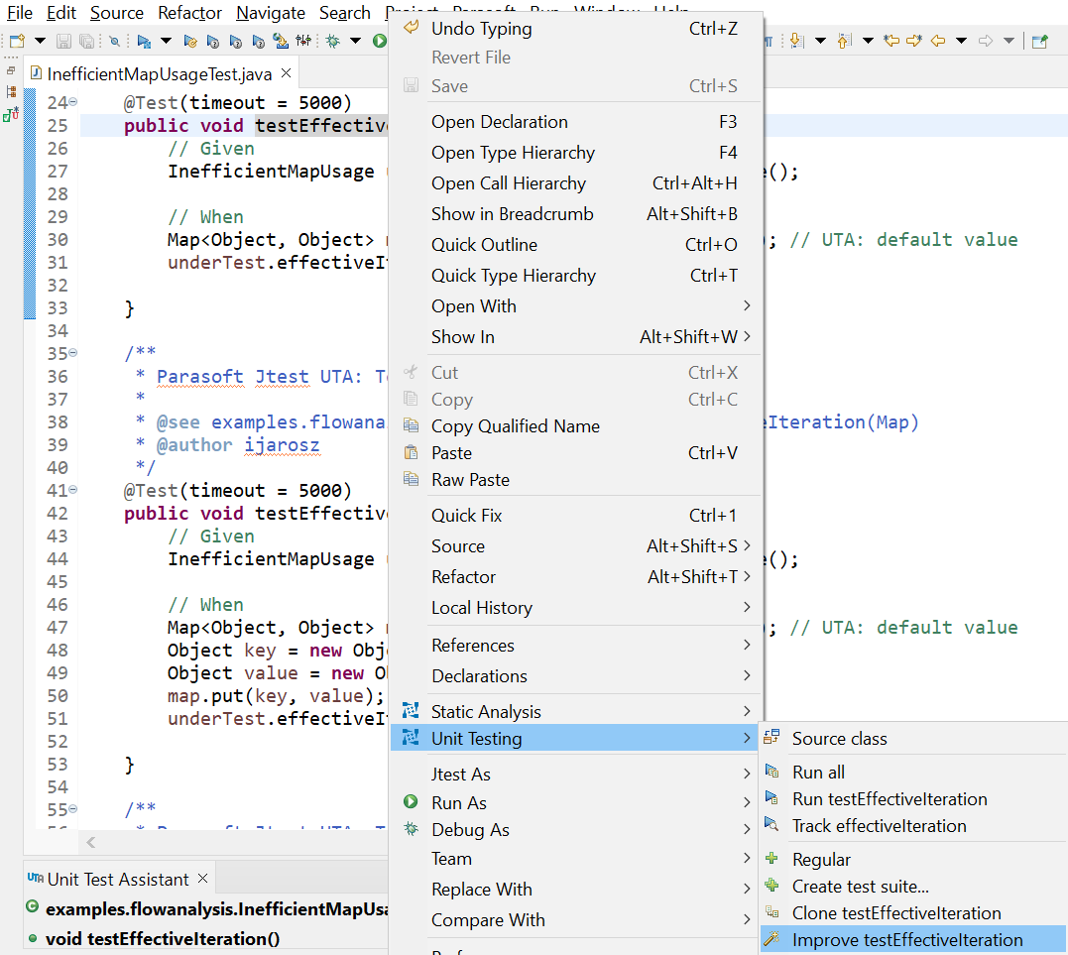Collapse the Javadoc fold at line 35
Image resolution: width=1068 pixels, height=955 pixels.
tap(72, 353)
